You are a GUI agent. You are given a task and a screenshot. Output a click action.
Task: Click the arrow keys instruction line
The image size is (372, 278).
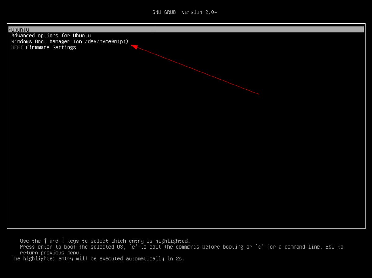[x=105, y=241]
